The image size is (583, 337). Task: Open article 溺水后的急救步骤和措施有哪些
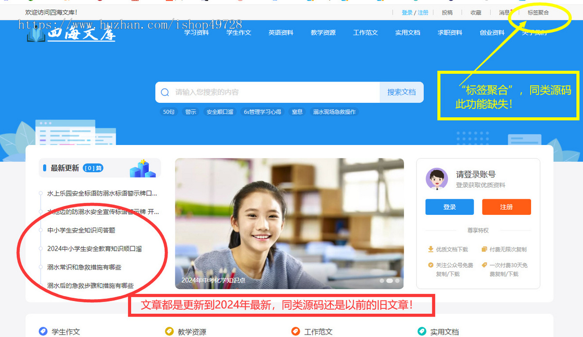pyautogui.click(x=90, y=285)
